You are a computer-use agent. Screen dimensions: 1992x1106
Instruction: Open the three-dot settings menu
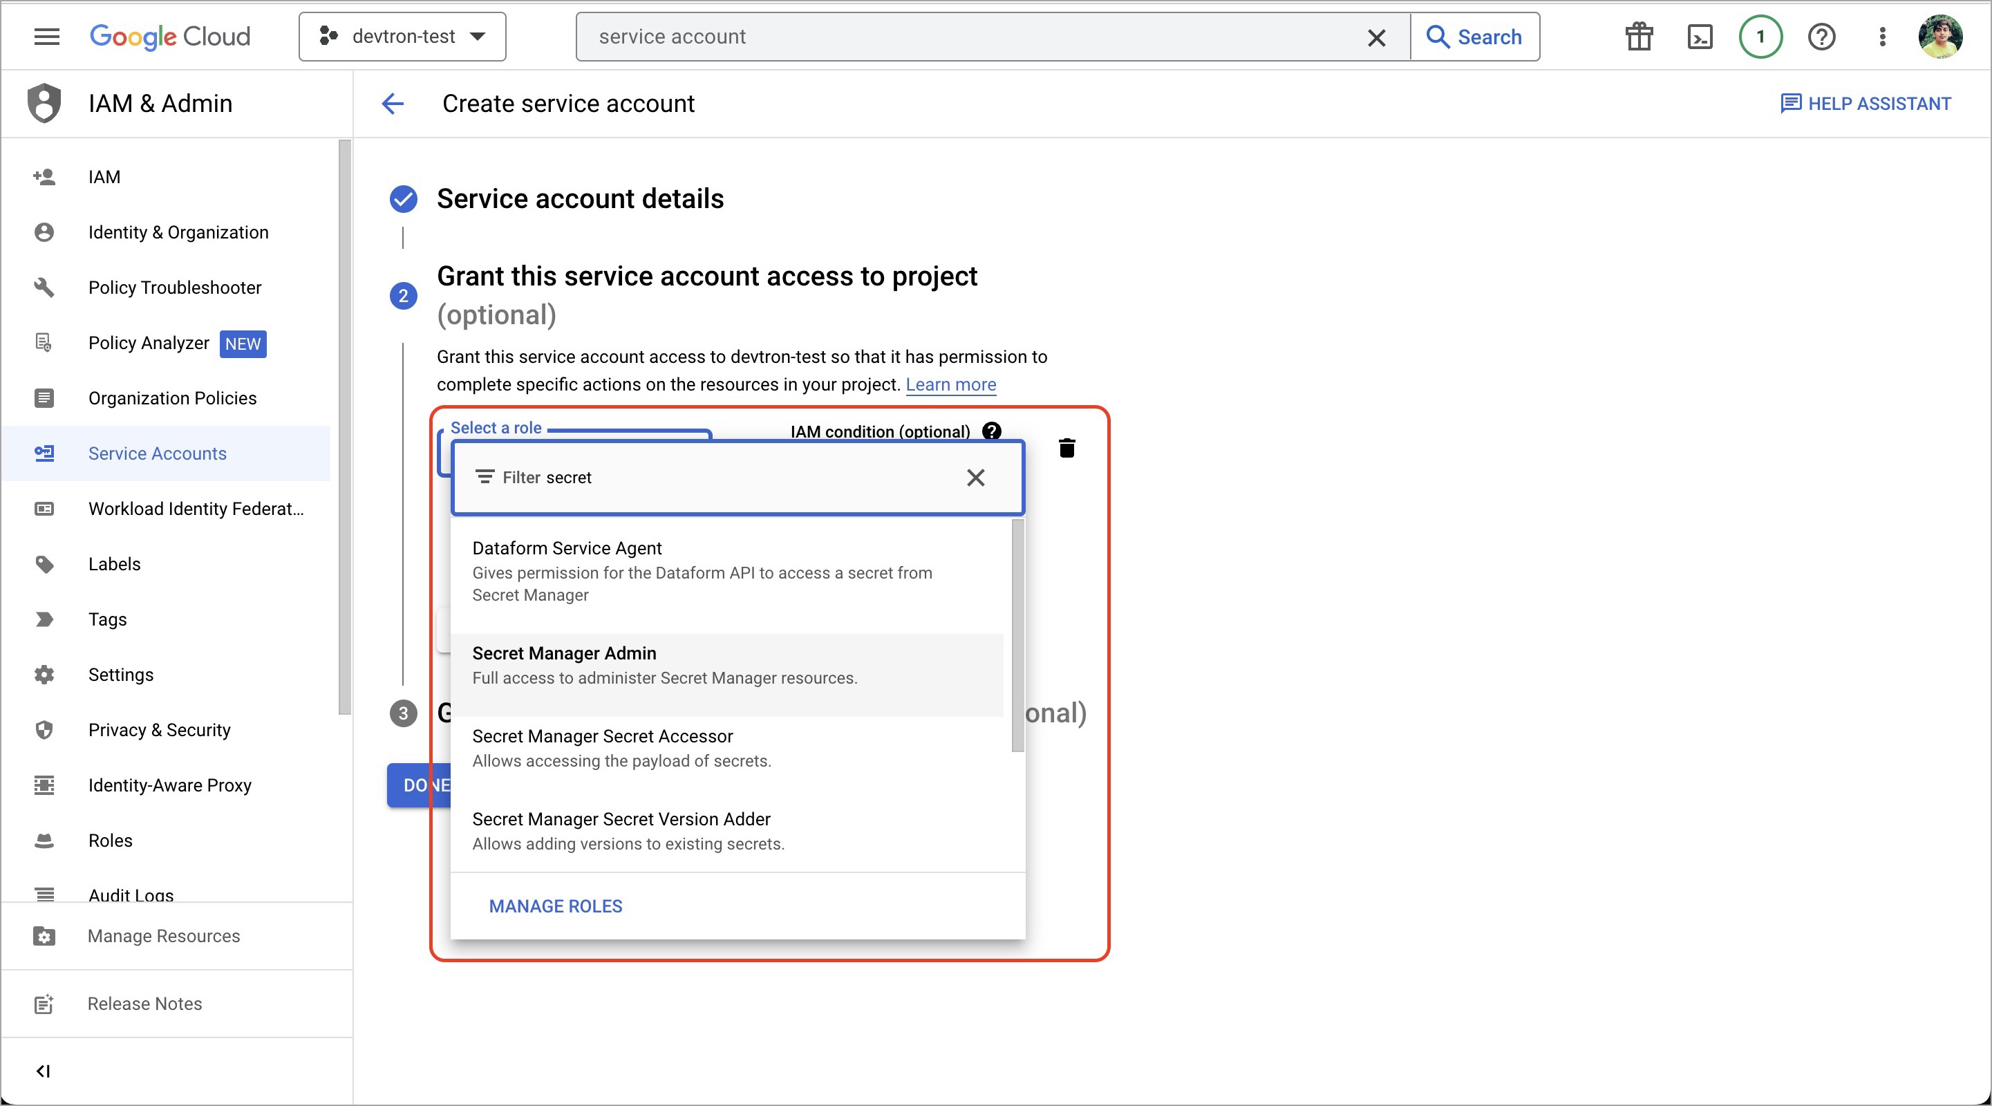1882,37
